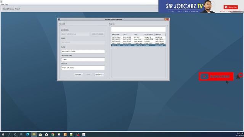This screenshot has width=244, height=137.
Task: Open taskbar Search
Action: click(9, 134)
